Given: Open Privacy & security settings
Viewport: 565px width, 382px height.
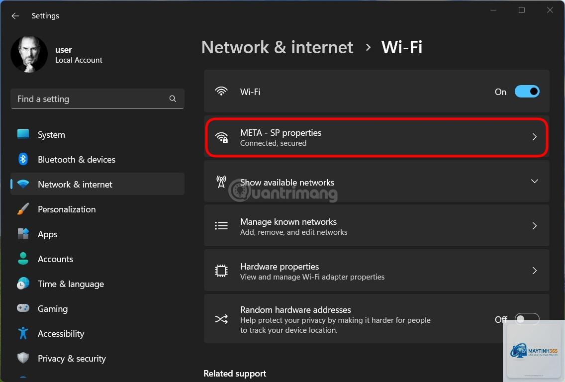Looking at the screenshot, I should point(97,358).
